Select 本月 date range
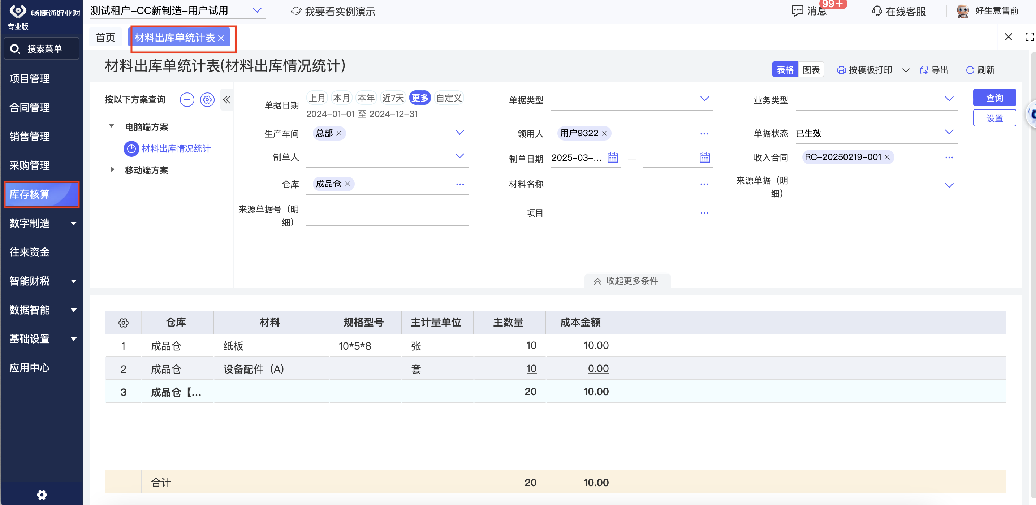The height and width of the screenshot is (505, 1036). [x=341, y=98]
